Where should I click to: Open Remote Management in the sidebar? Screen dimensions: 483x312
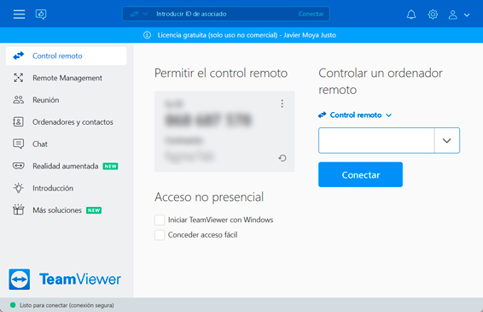pyautogui.click(x=67, y=78)
